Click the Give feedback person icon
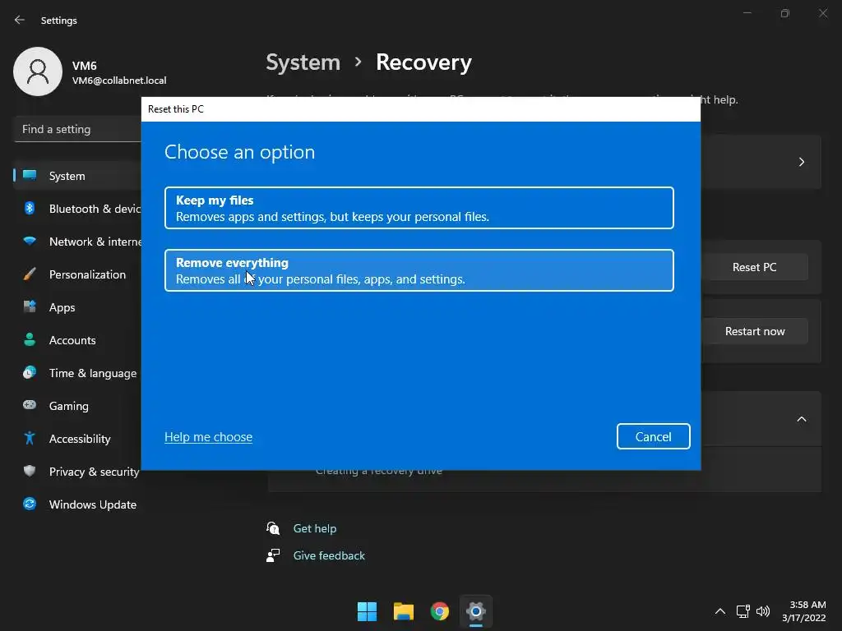842x631 pixels. pos(273,555)
